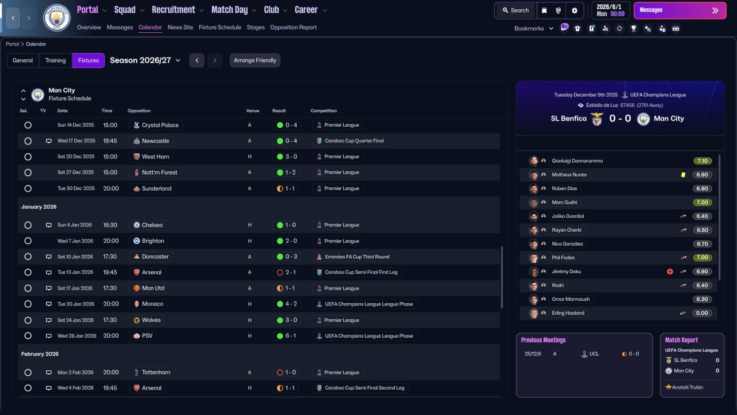Expand the Portal menu dropdown

[104, 10]
